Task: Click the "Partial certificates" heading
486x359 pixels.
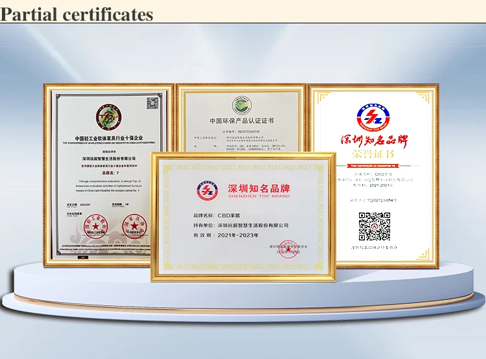Action: click(76, 14)
